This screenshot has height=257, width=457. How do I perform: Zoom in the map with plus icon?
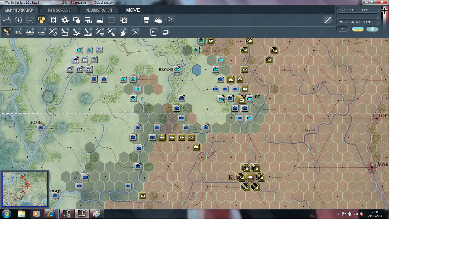click(18, 20)
